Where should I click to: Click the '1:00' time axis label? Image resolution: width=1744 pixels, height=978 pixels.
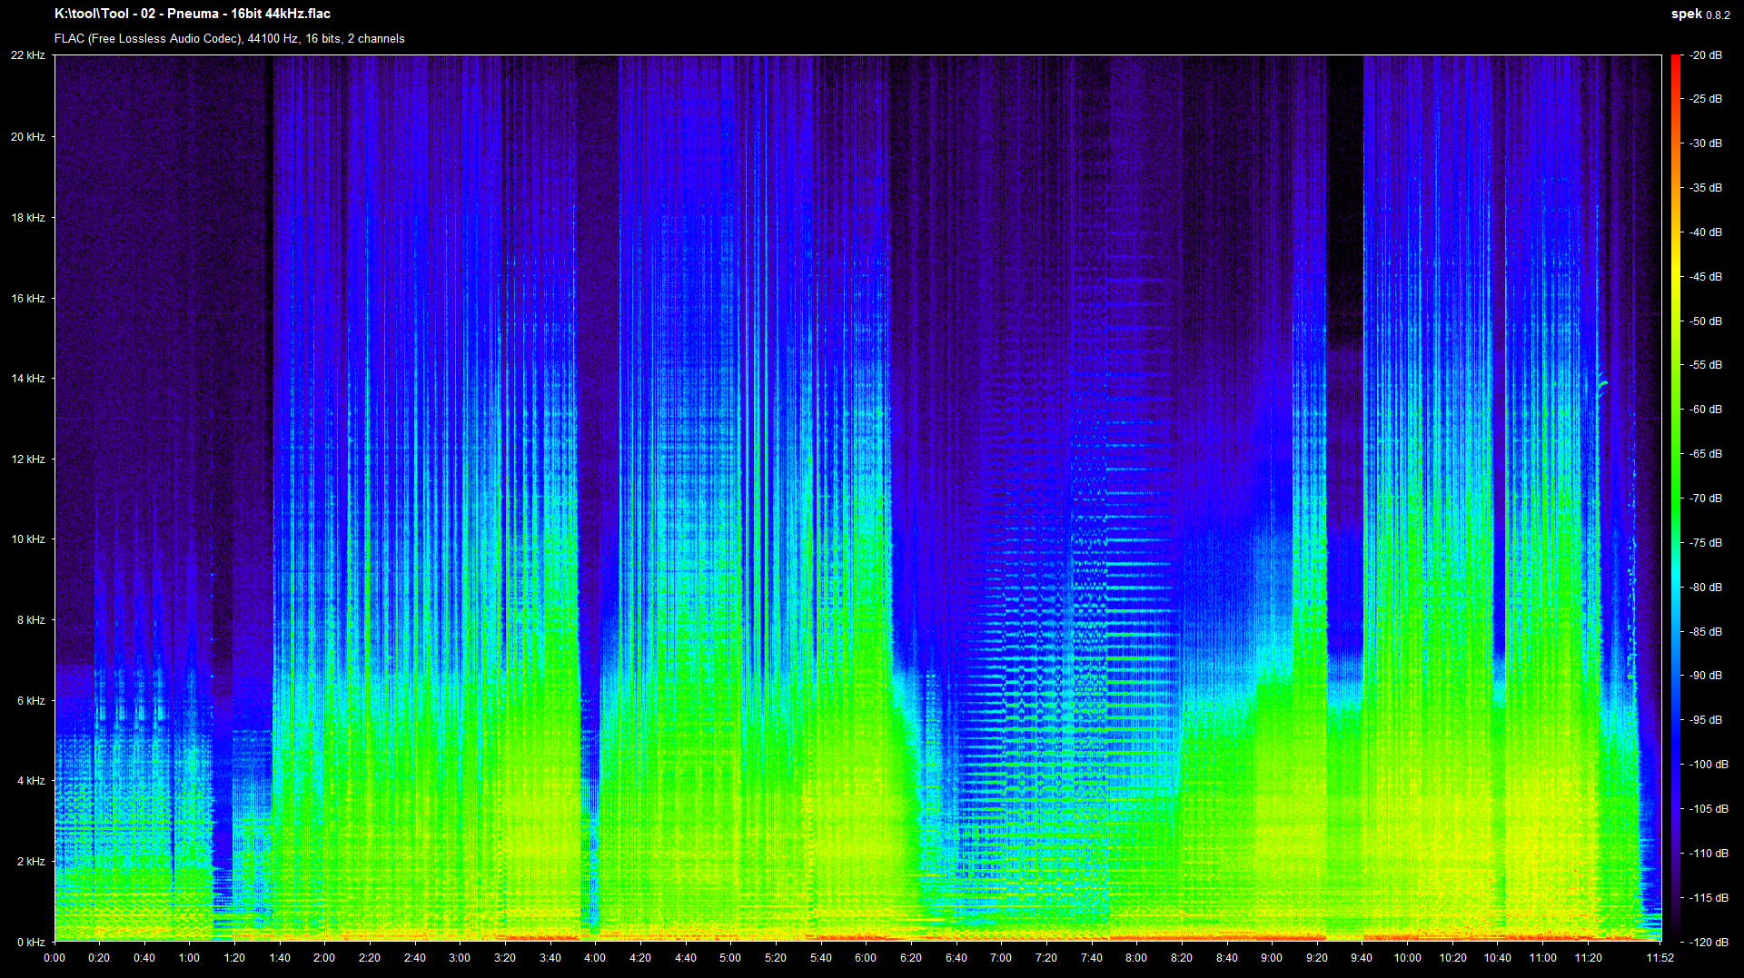(x=189, y=958)
